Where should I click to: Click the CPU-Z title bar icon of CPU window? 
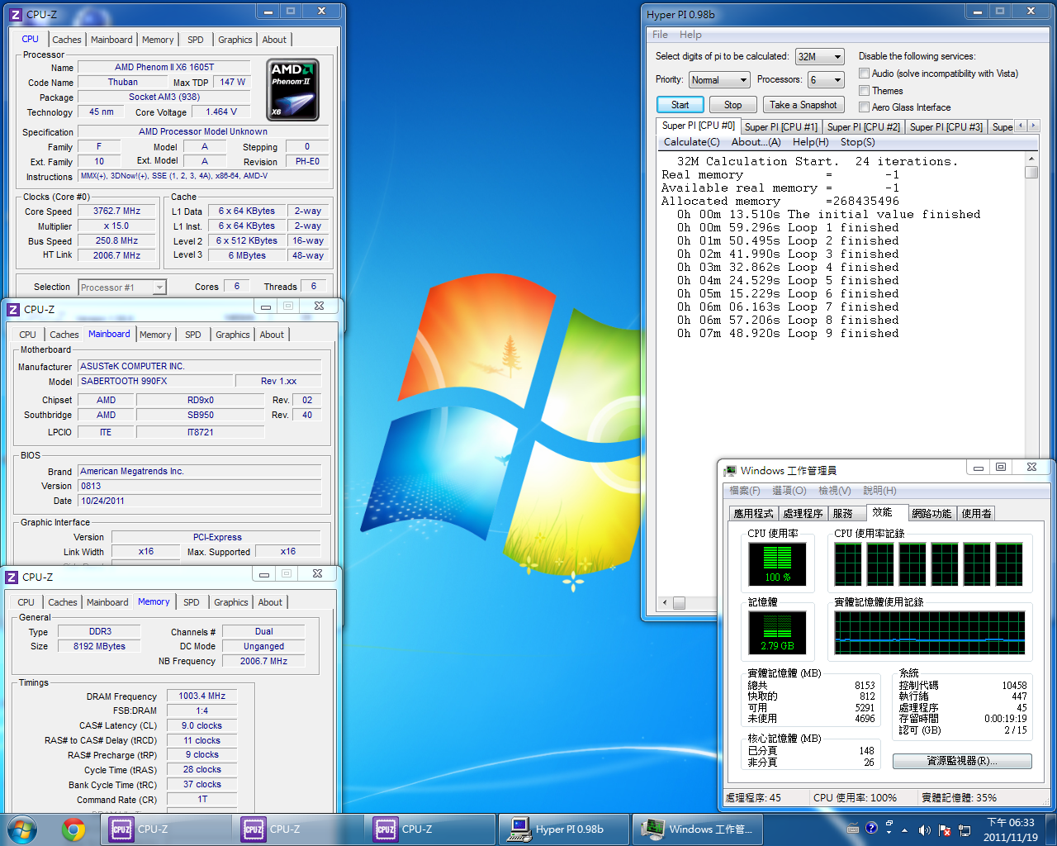pyautogui.click(x=15, y=14)
